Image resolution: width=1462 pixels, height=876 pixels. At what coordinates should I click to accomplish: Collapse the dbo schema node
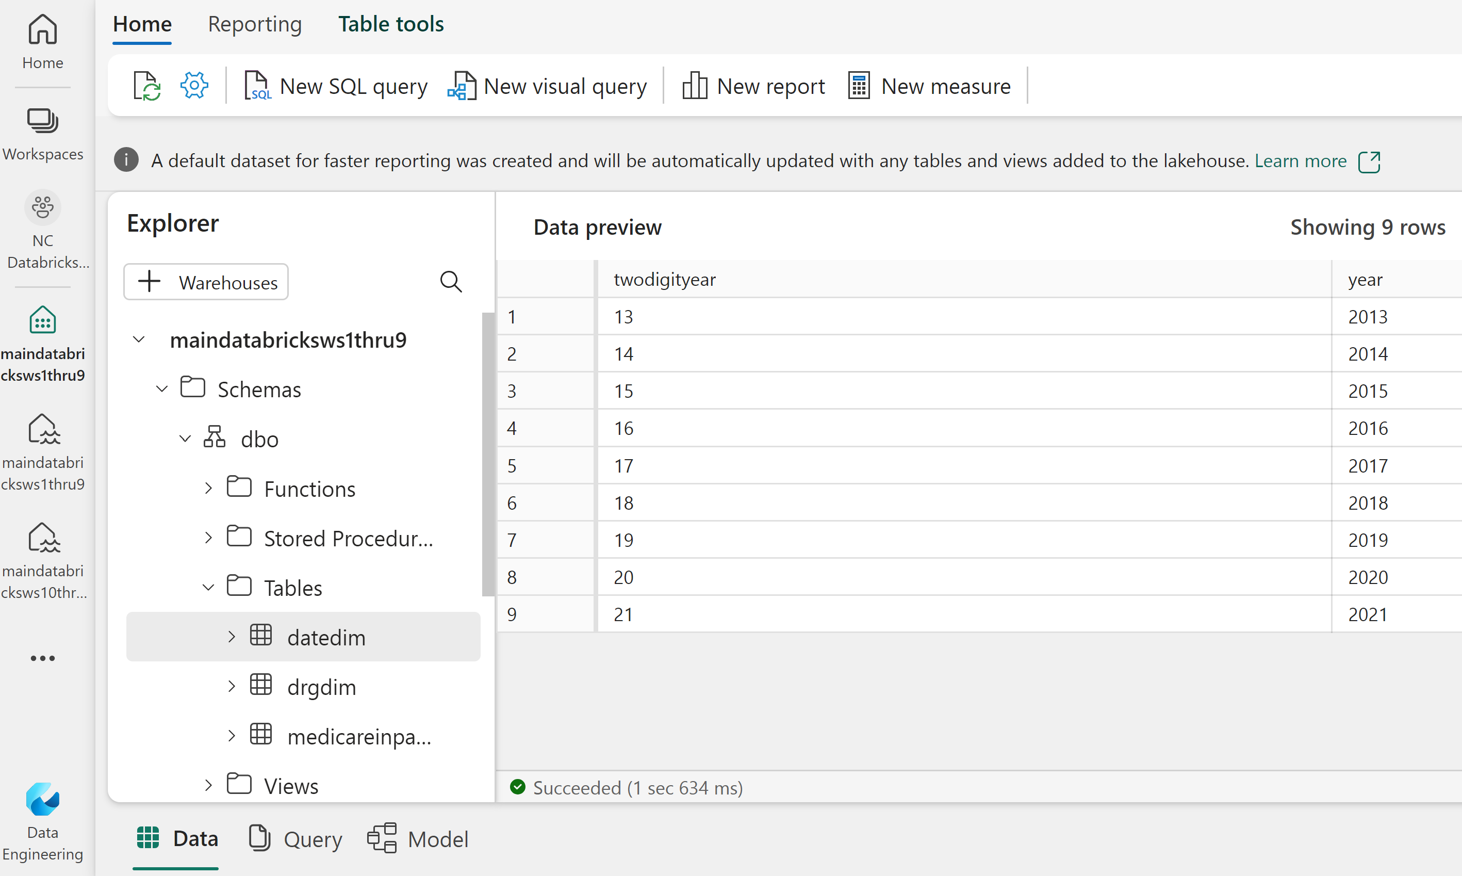point(185,439)
